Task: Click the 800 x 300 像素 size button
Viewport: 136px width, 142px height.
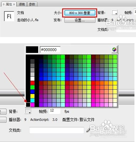Action: (80, 13)
